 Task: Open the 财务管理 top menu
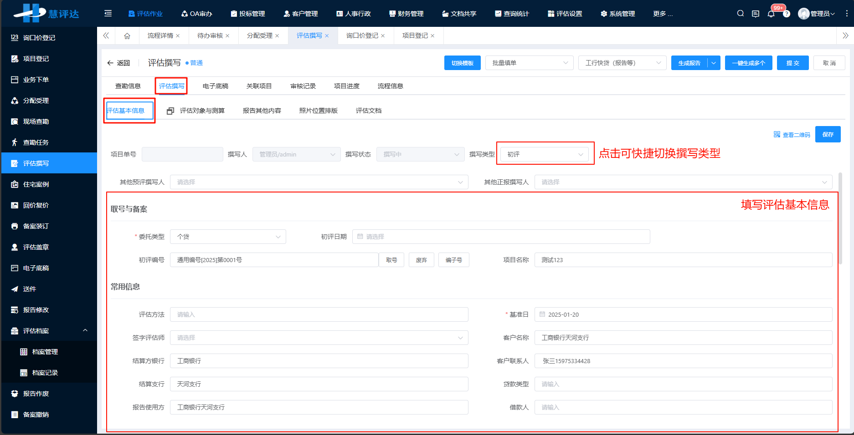(x=406, y=14)
